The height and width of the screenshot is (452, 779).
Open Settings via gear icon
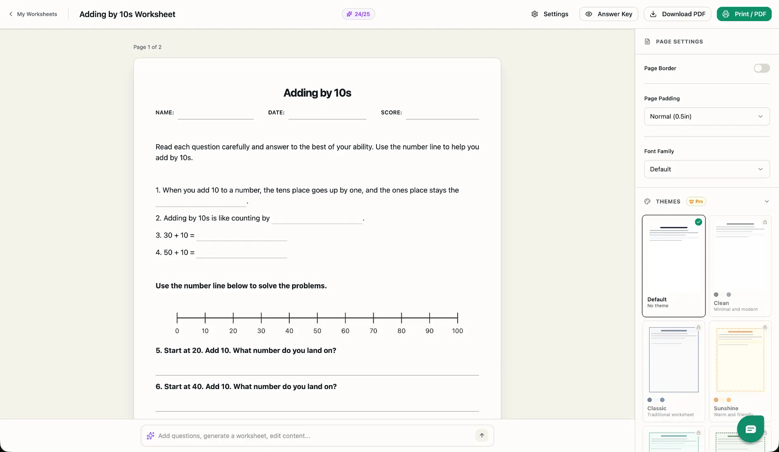[x=535, y=14]
